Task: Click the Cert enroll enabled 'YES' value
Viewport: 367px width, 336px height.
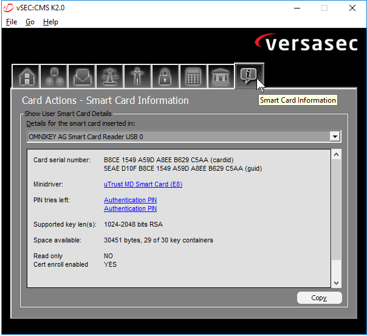Action: click(x=110, y=264)
